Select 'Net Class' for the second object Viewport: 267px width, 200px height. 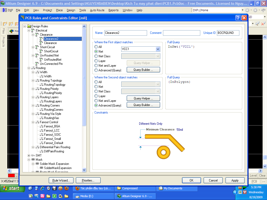pyautogui.click(x=96, y=91)
